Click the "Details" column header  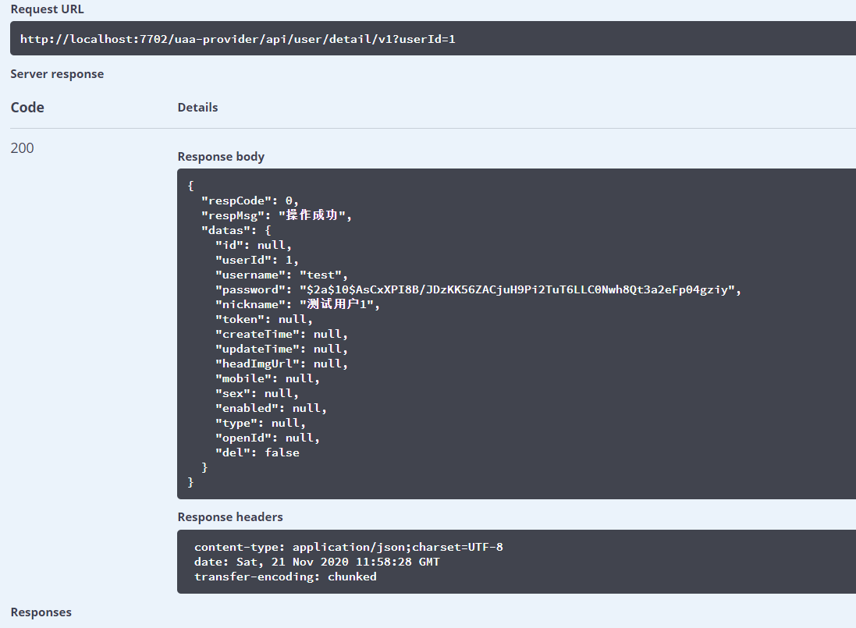click(x=197, y=108)
